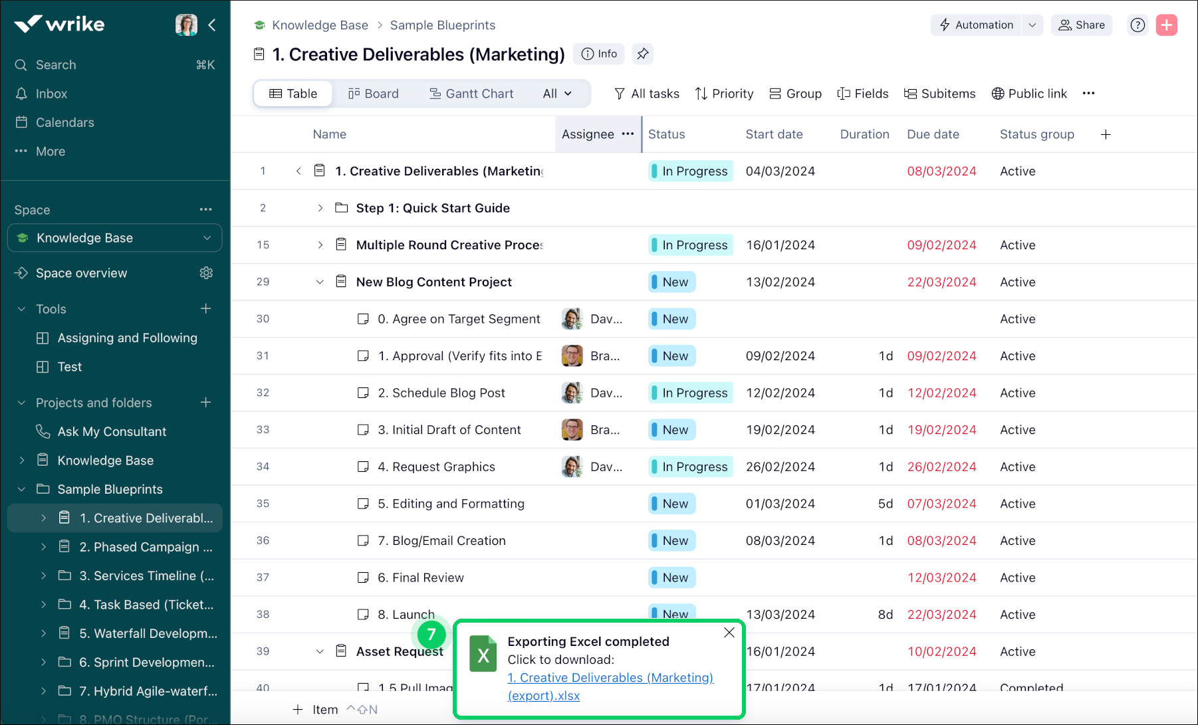Viewport: 1198px width, 725px height.
Task: Expand Step 1: Quick Start Guide folder
Action: tap(320, 208)
